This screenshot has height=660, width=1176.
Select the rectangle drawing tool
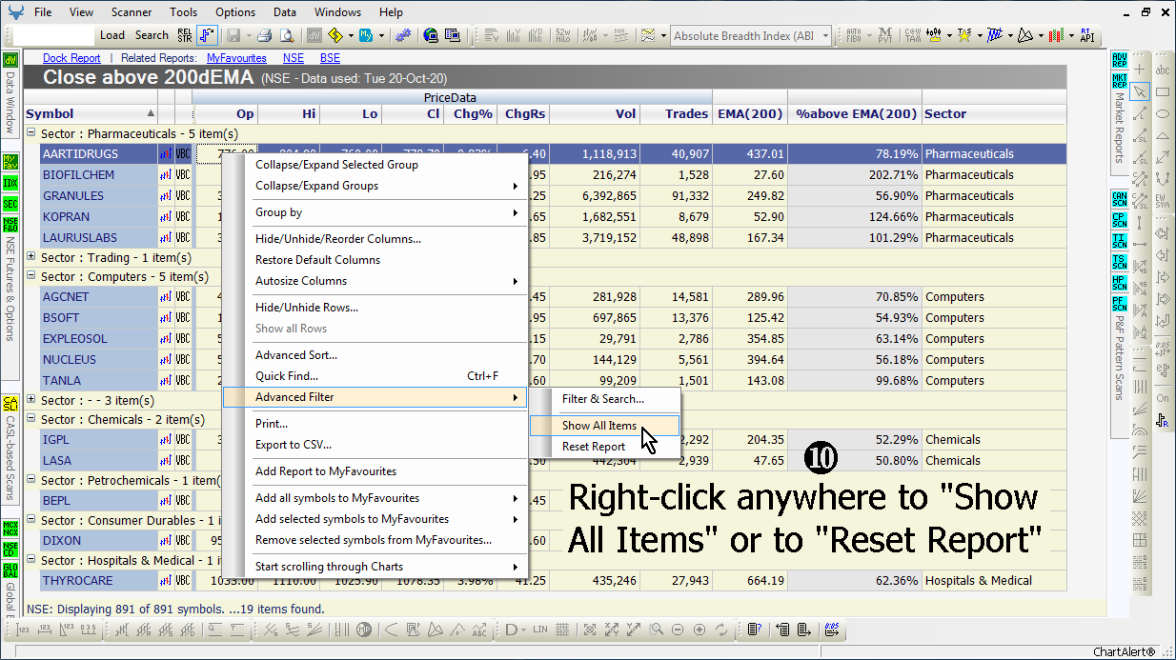1163,91
